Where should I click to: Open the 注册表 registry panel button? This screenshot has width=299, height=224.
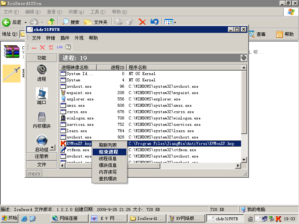pyautogui.click(x=42, y=156)
